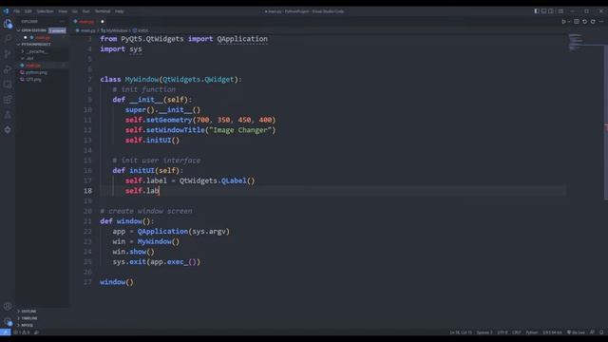The image size is (608, 342).
Task: Open notifications bell in status bar
Action: [601, 332]
